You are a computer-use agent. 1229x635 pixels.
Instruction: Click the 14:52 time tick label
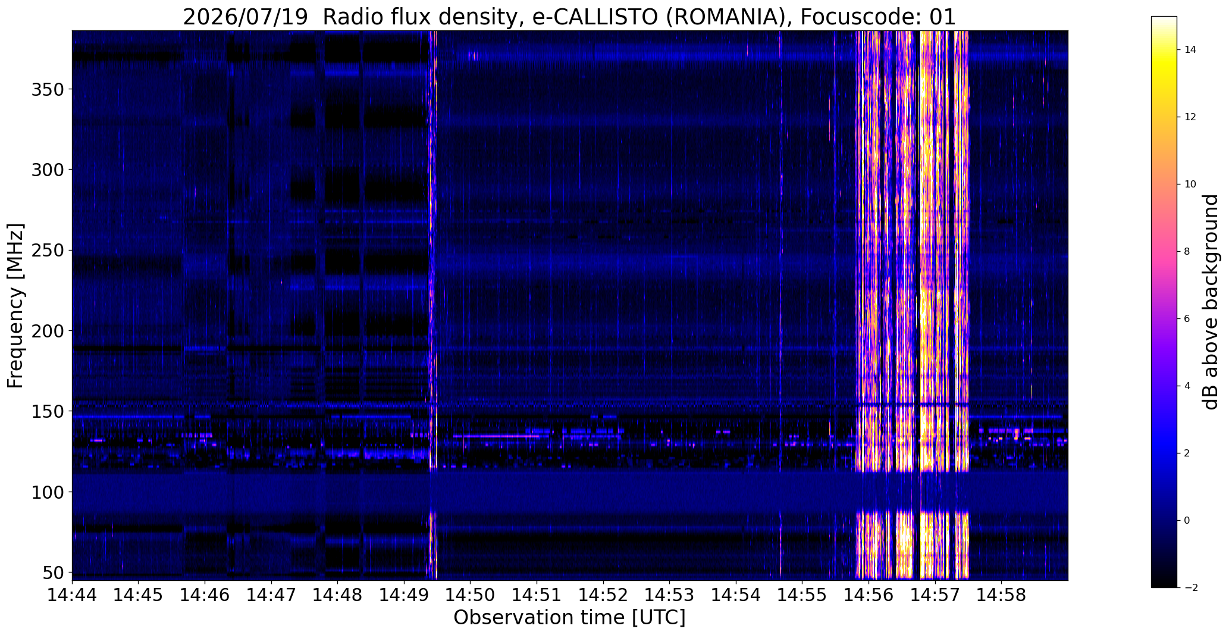pyautogui.click(x=603, y=595)
